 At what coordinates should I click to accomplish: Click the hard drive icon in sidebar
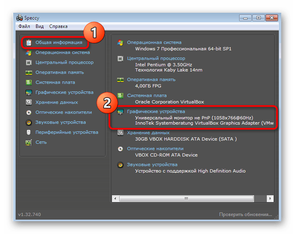[x=29, y=102]
